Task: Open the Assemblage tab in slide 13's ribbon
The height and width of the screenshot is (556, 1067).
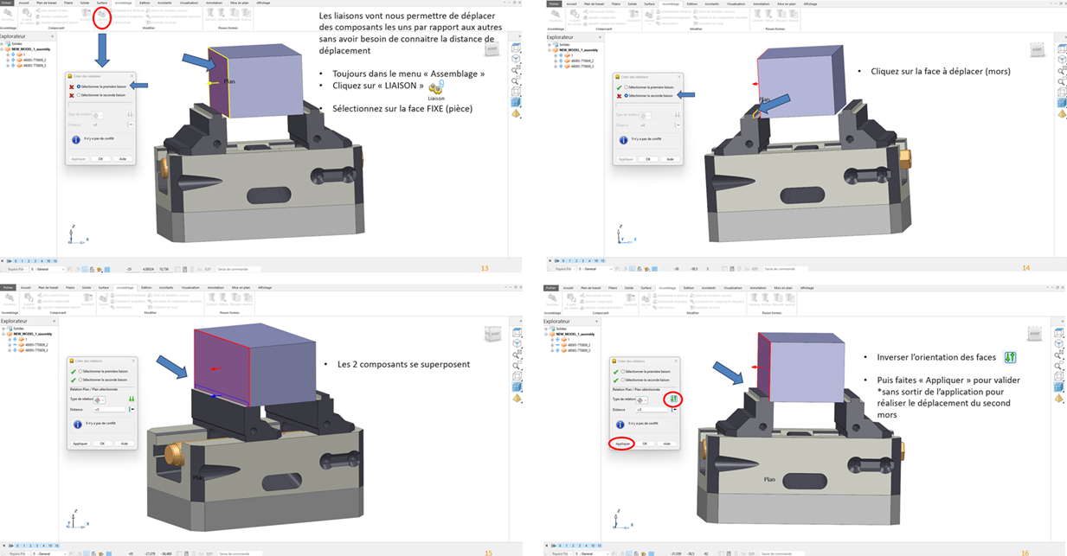Action: 123,3
